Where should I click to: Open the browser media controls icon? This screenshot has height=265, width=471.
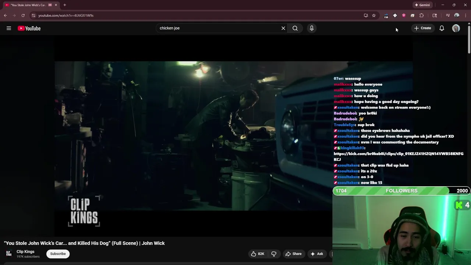point(448,15)
